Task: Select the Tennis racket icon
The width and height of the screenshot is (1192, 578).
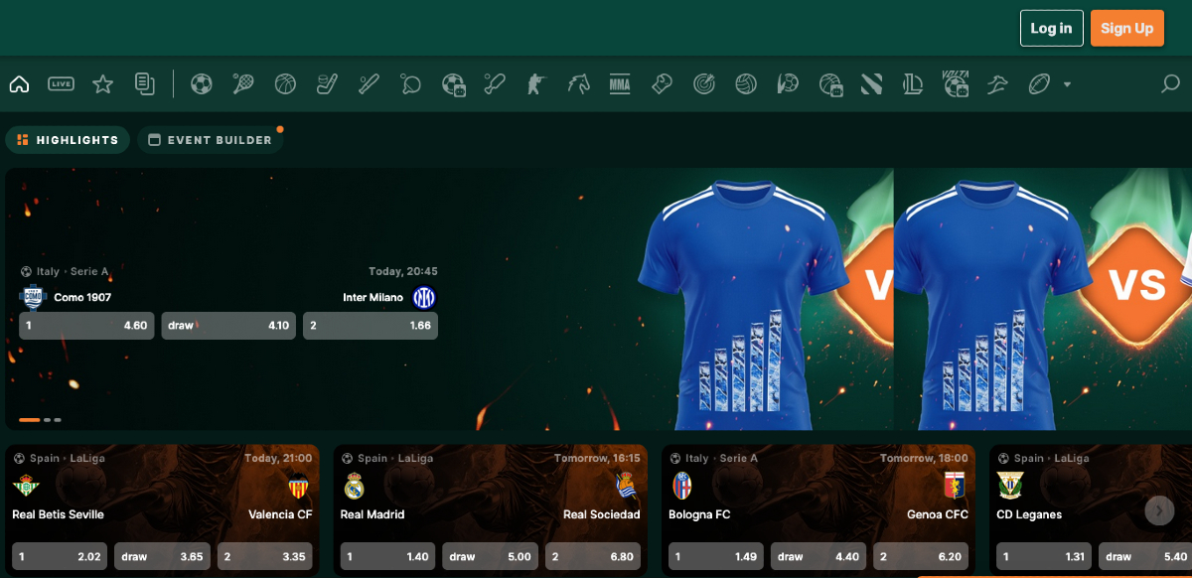Action: click(x=243, y=84)
